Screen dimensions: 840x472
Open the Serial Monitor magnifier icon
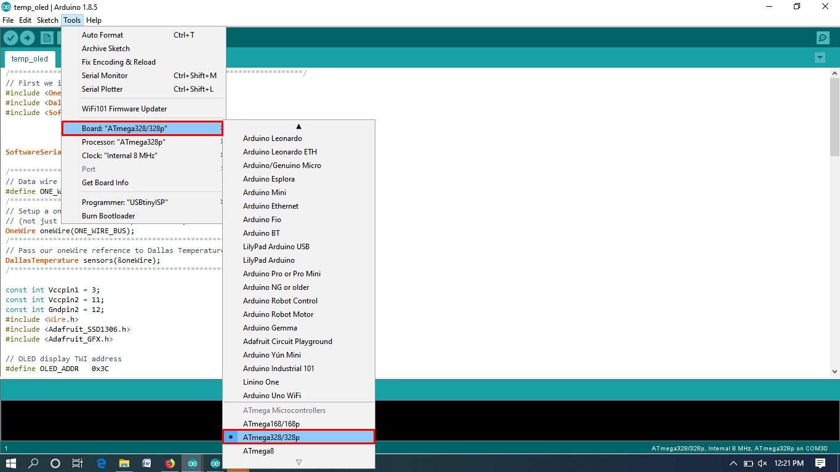[x=823, y=38]
